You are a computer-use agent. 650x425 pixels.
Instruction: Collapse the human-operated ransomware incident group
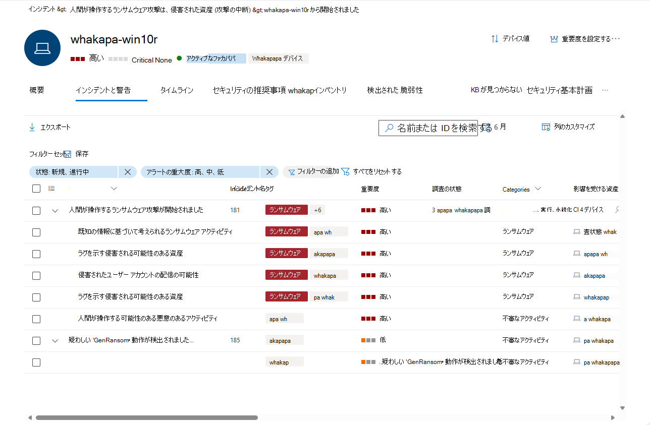point(55,211)
